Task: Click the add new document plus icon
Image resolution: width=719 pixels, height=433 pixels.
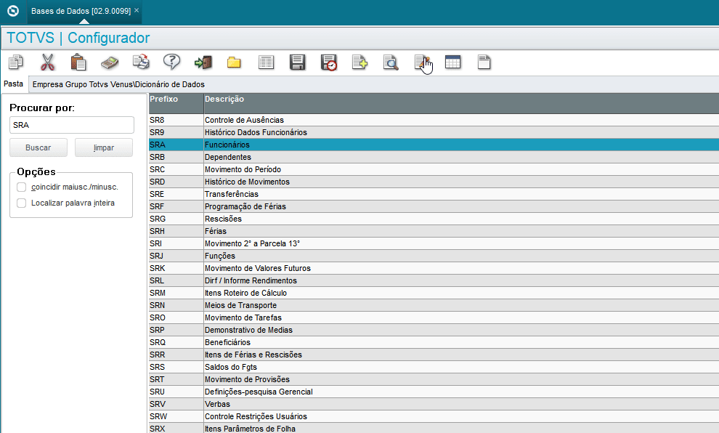Action: point(359,62)
